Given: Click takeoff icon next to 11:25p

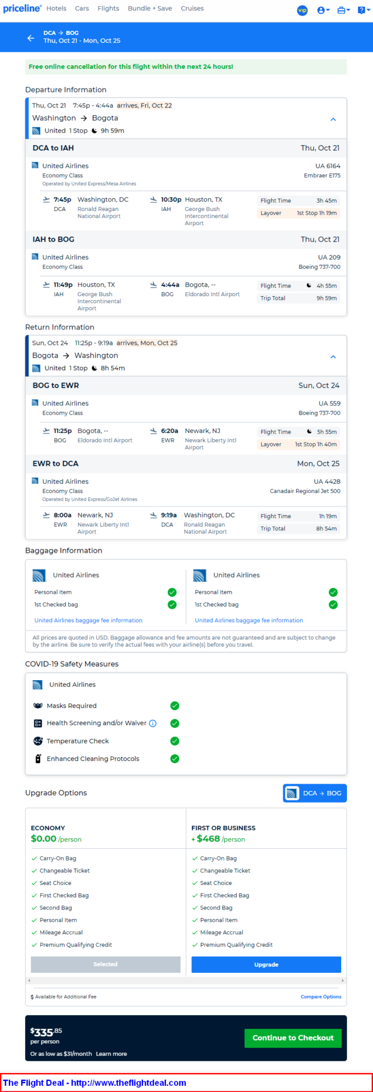Looking at the screenshot, I should (47, 431).
